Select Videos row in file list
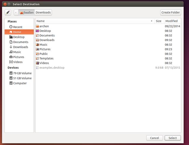 coord(108,63)
